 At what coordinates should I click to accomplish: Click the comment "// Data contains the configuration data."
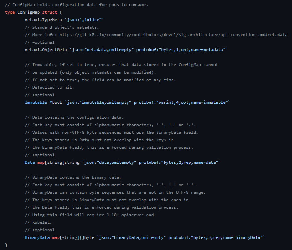coord(74,117)
